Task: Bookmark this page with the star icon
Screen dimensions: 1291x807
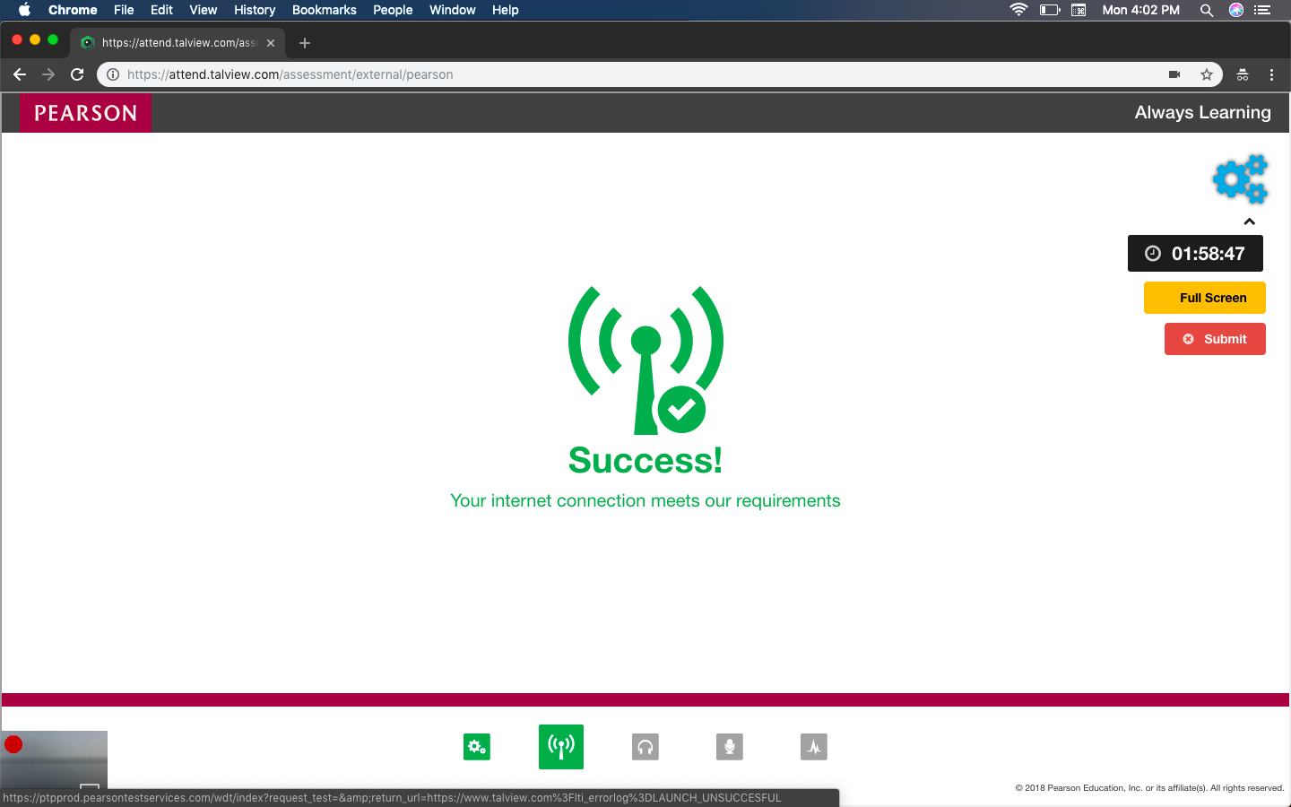Action: [x=1207, y=74]
